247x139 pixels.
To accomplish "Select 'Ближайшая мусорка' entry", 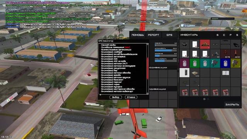I will 112,86.
